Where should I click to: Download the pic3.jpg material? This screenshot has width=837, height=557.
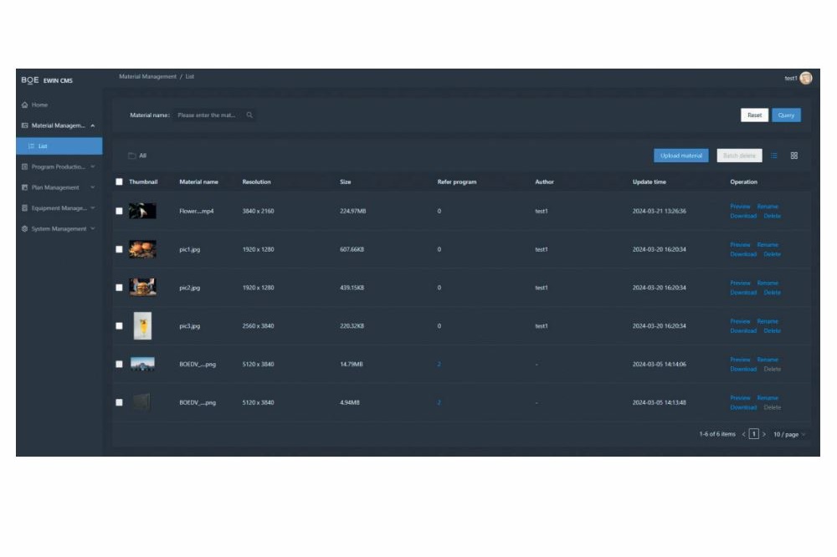[x=743, y=331]
